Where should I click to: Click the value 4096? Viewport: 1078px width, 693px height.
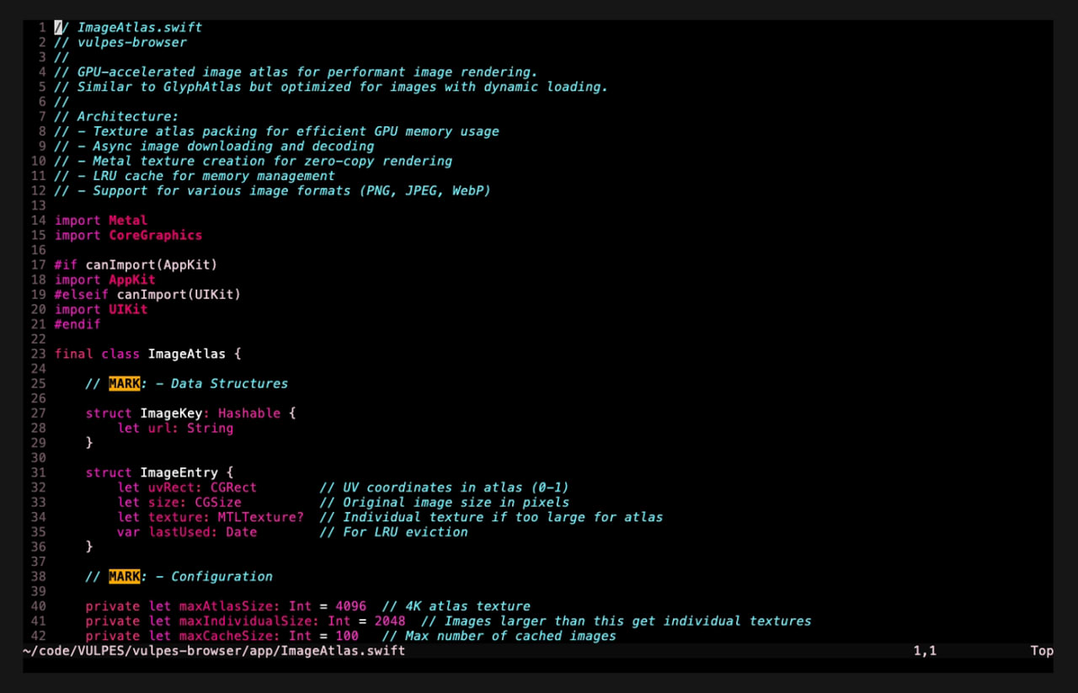(350, 605)
